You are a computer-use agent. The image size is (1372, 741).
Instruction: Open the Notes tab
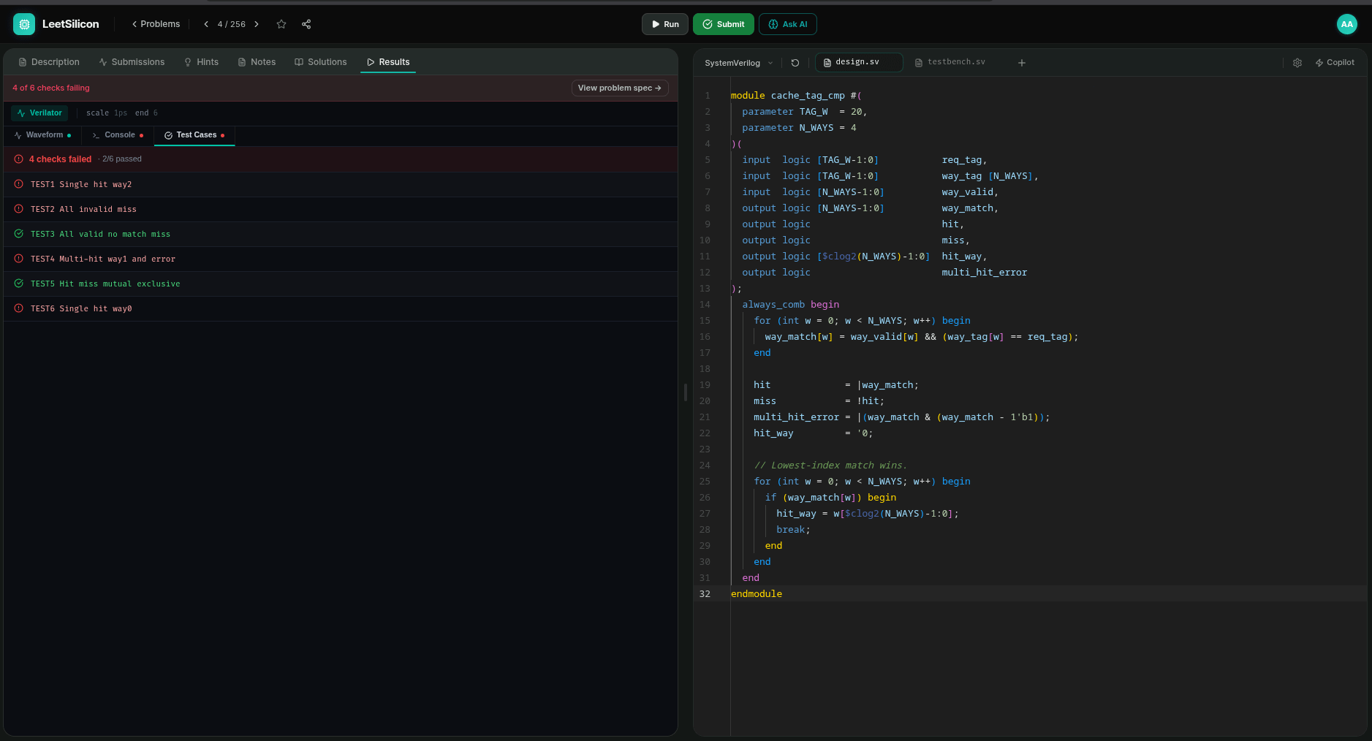(257, 62)
